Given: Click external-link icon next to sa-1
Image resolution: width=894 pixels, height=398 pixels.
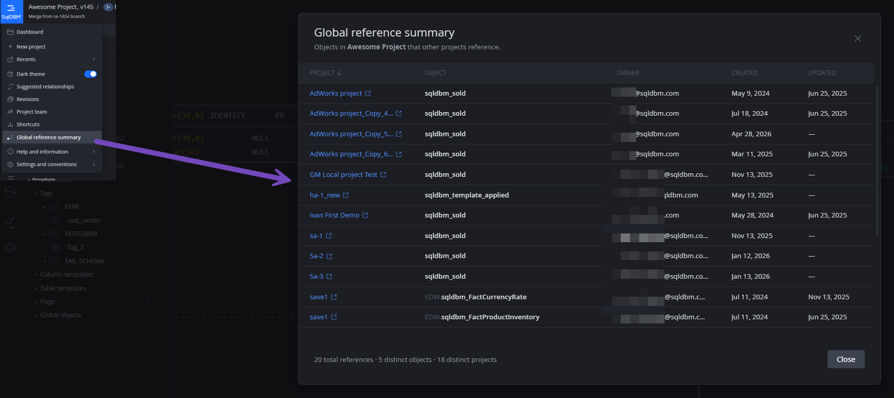Looking at the screenshot, I should tap(328, 236).
